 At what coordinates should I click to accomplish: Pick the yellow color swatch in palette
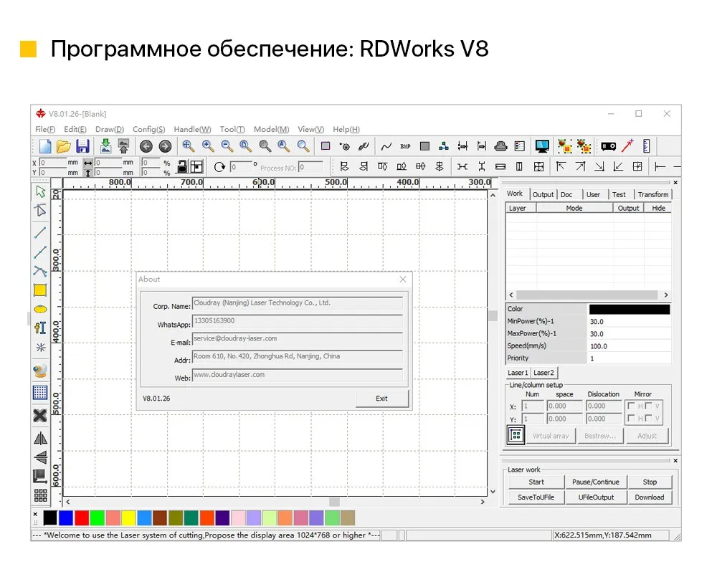[128, 518]
